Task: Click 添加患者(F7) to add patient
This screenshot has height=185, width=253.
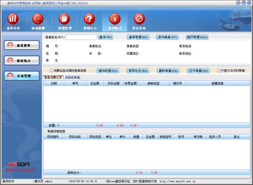Action: [168, 37]
